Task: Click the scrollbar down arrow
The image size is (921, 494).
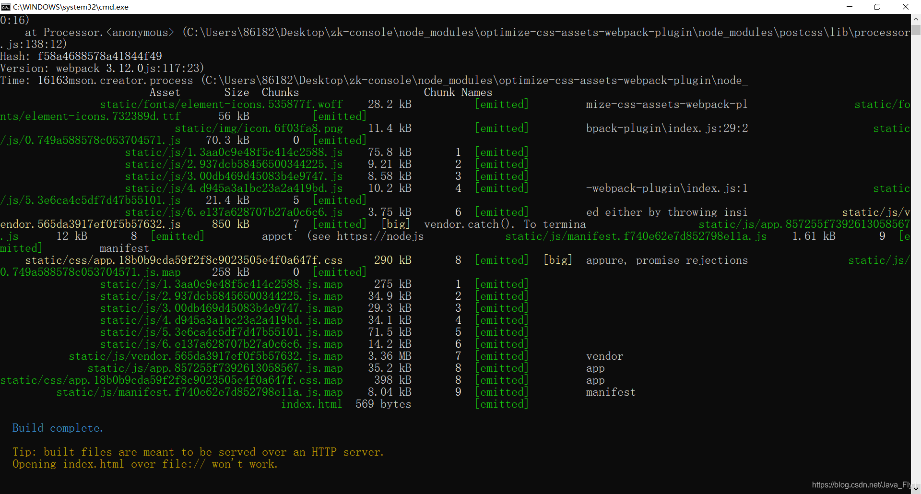Action: pyautogui.click(x=916, y=489)
